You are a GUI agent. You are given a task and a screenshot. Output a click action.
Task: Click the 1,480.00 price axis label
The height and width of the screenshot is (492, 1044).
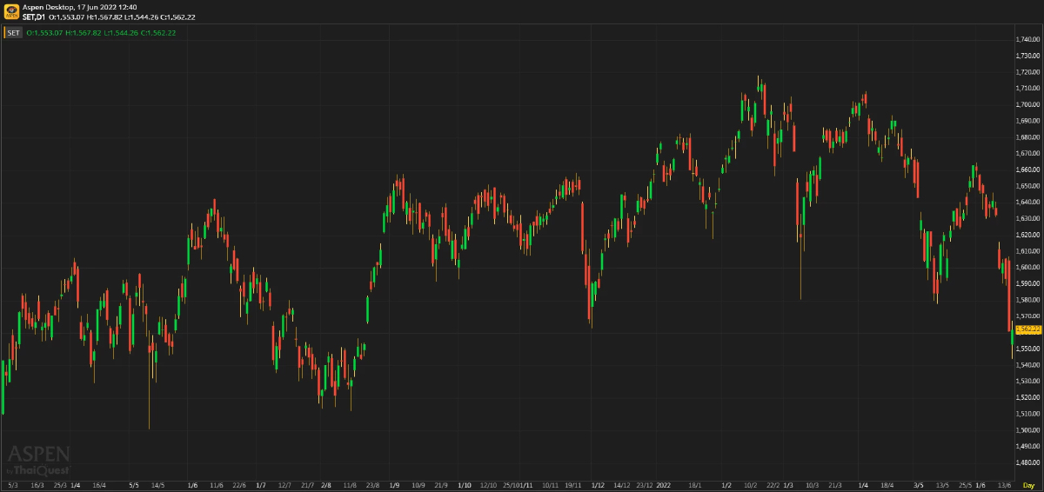1029,463
